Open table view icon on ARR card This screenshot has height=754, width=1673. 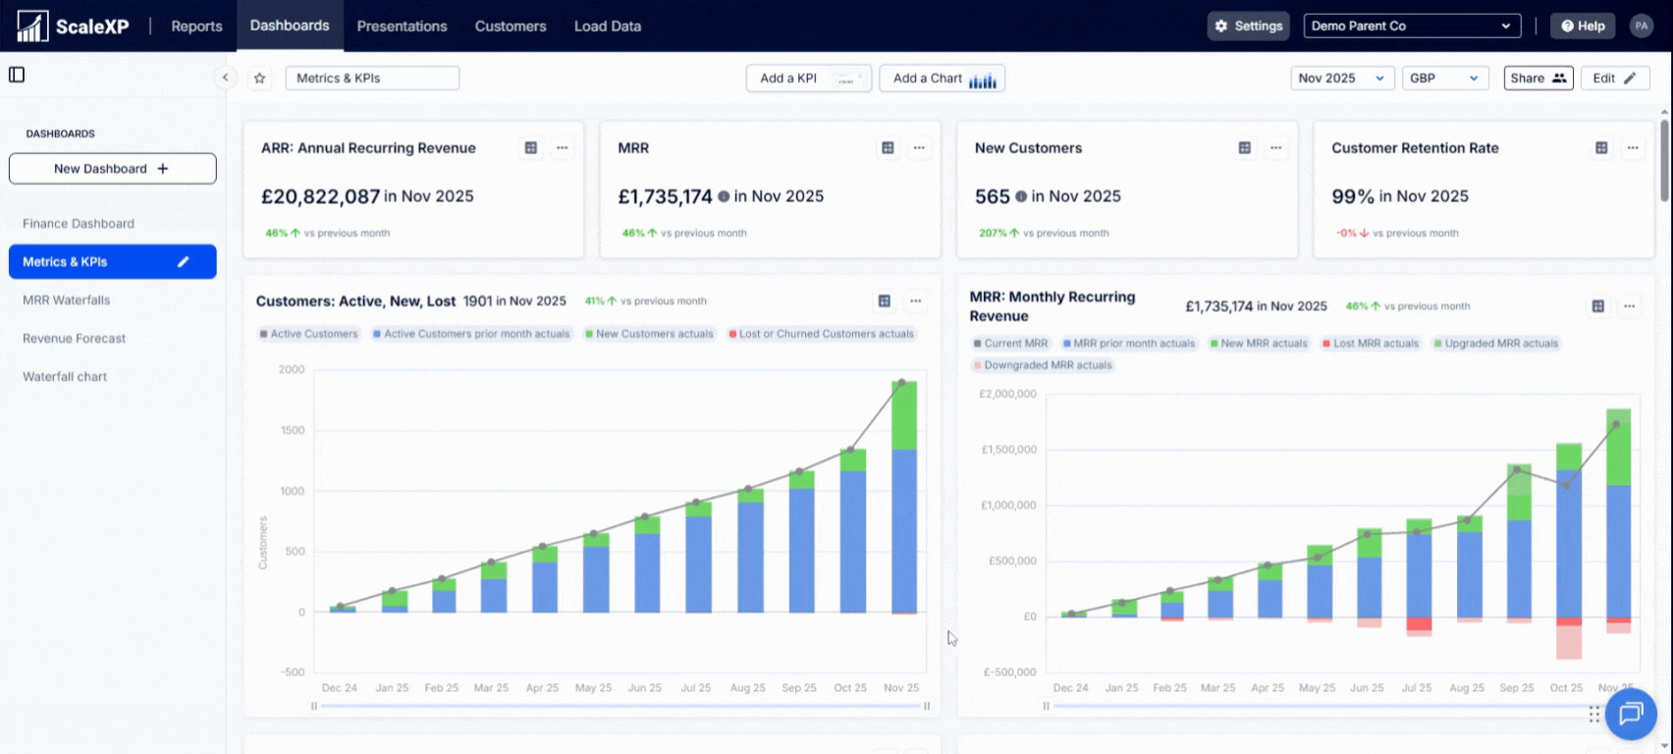click(x=531, y=148)
